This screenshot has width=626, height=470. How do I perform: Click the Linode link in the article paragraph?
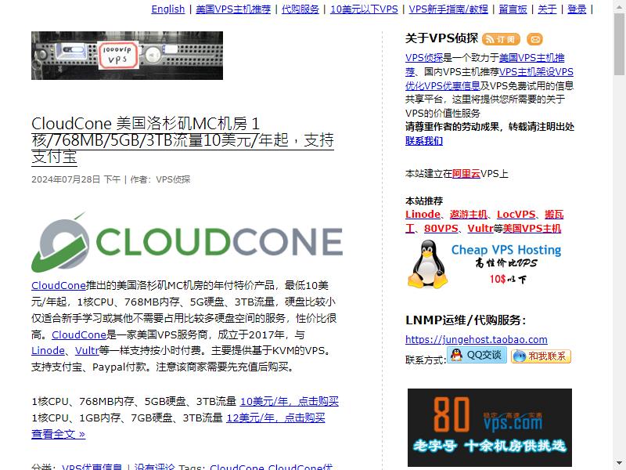pyautogui.click(x=48, y=350)
